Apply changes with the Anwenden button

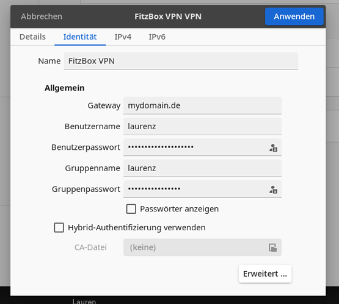[x=294, y=16]
